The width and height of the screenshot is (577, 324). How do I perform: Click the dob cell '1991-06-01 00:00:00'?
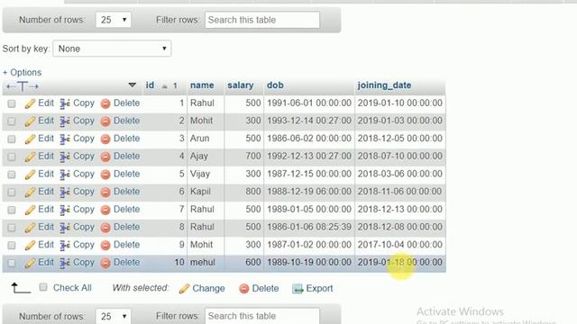pos(309,103)
